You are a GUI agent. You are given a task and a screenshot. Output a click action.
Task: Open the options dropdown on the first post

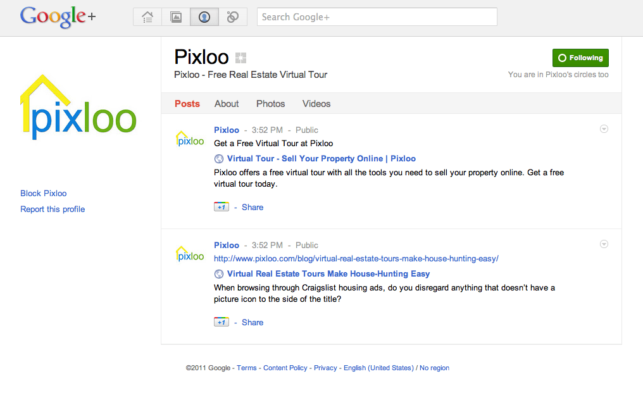pyautogui.click(x=604, y=128)
